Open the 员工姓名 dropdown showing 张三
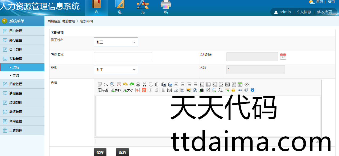339x156 pixels. 116,42
